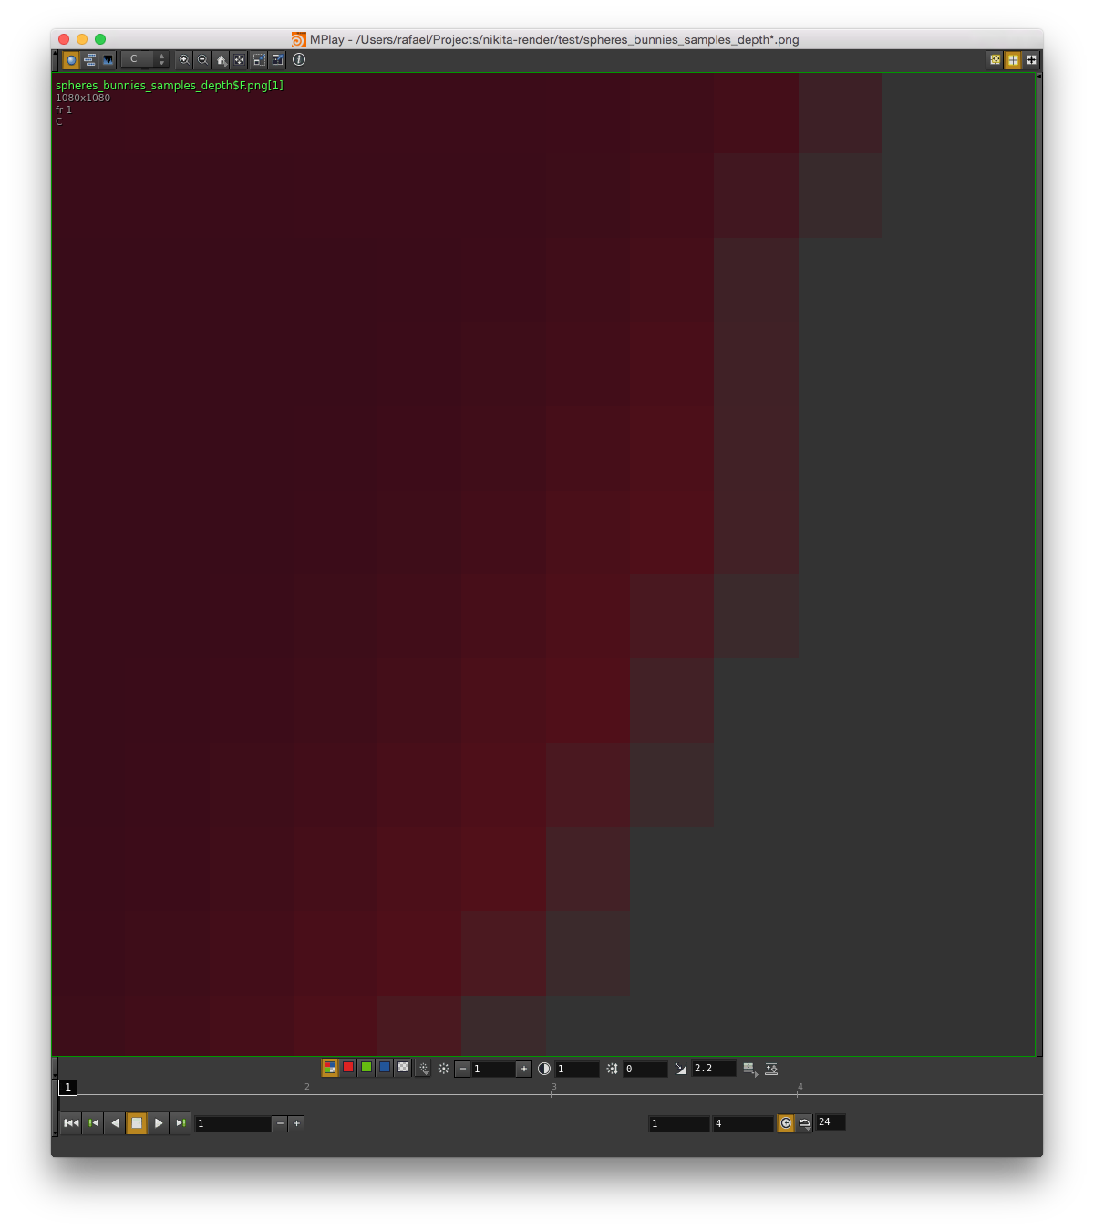Image resolution: width=1094 pixels, height=1230 pixels.
Task: Edit the end frame field showing 4
Action: click(743, 1123)
